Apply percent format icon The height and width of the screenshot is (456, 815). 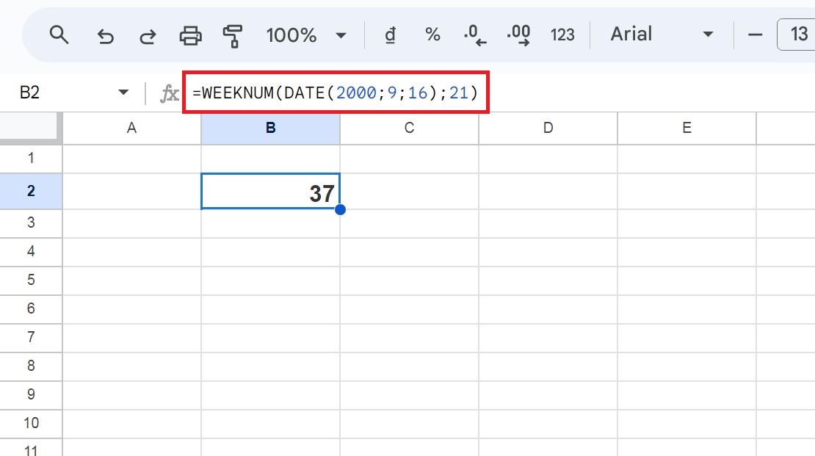click(x=432, y=35)
